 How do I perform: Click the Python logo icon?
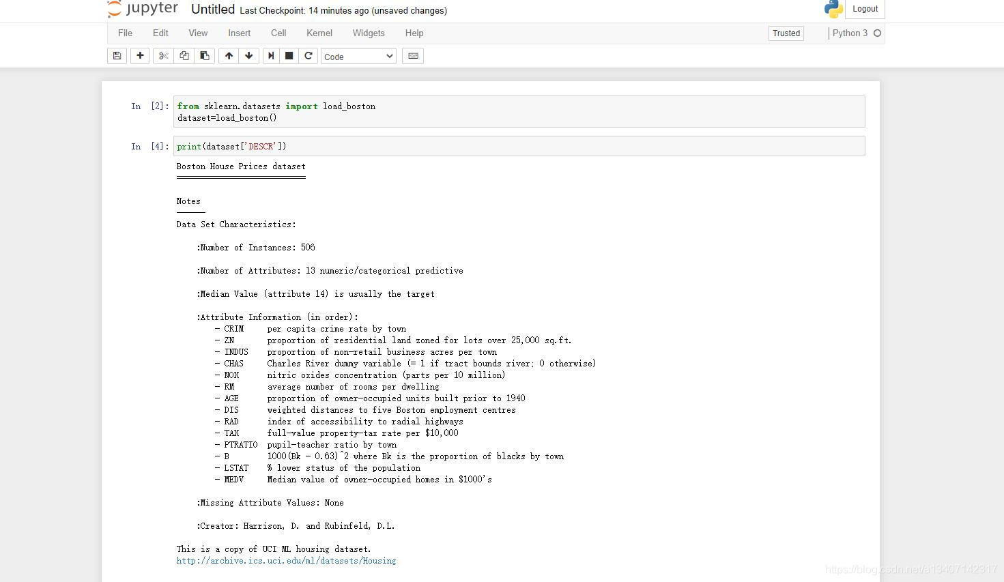pos(833,9)
